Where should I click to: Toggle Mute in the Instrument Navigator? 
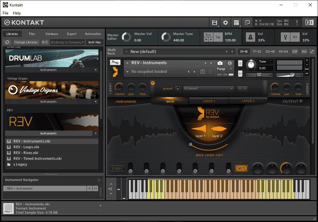coord(95,189)
